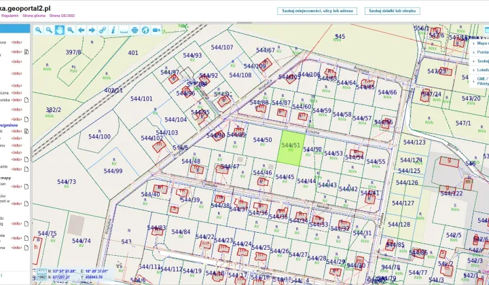Click the link/share map icon
This screenshot has width=489, height=285.
103,30
